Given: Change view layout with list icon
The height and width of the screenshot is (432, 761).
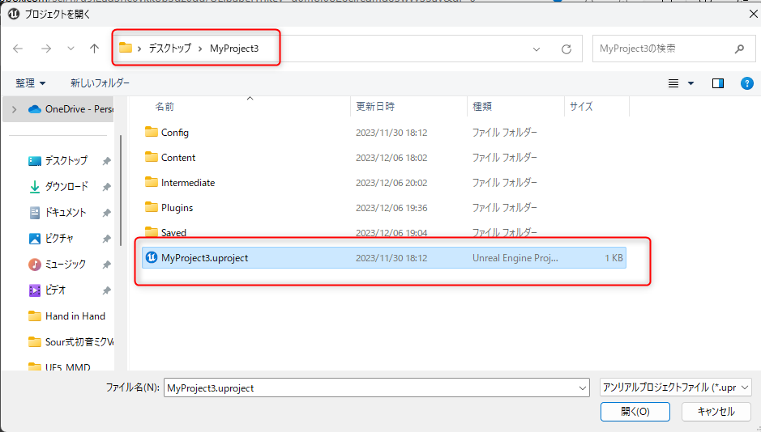Looking at the screenshot, I should pyautogui.click(x=673, y=83).
